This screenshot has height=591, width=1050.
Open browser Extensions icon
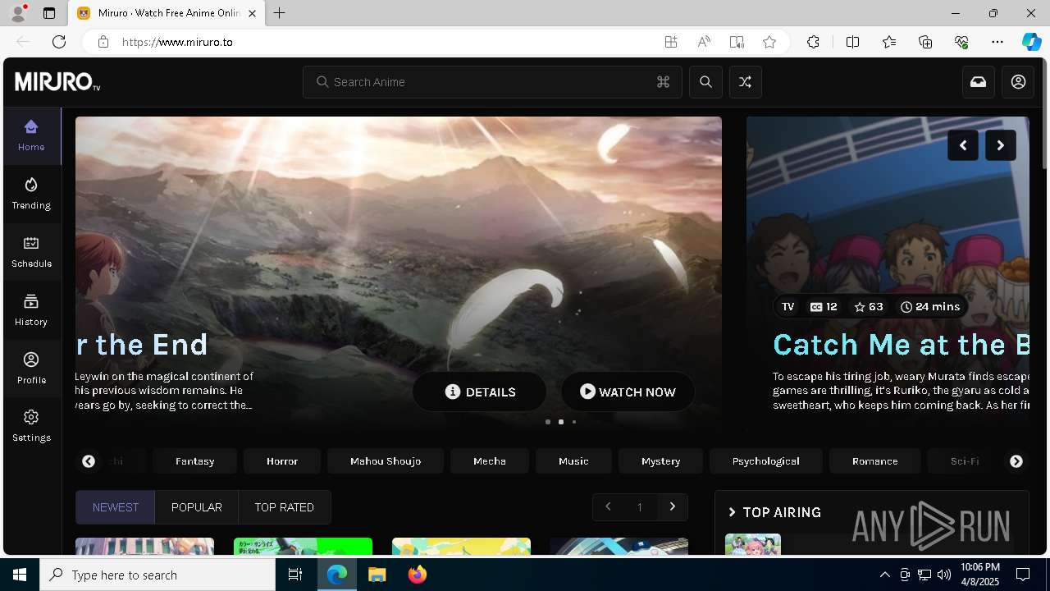[813, 42]
